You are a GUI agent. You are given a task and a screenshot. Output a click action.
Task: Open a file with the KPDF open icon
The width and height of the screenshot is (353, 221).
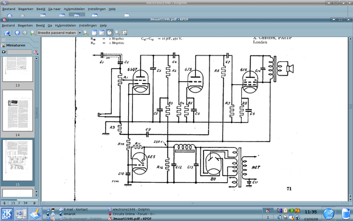pyautogui.click(x=6, y=33)
